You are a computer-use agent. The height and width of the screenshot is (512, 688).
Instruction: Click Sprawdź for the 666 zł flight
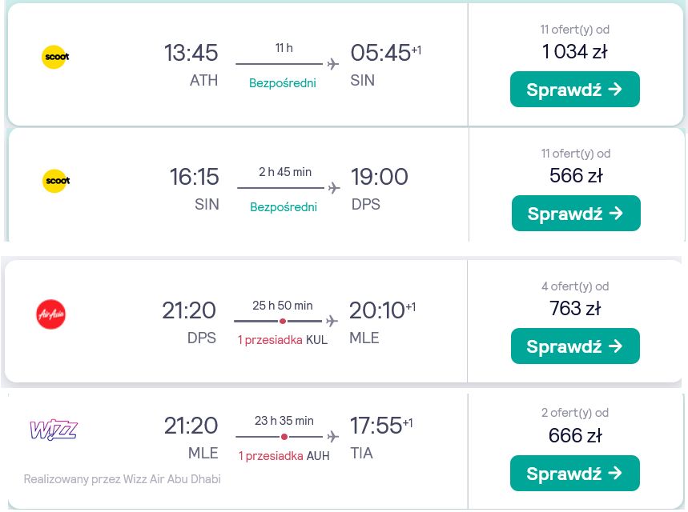[575, 474]
